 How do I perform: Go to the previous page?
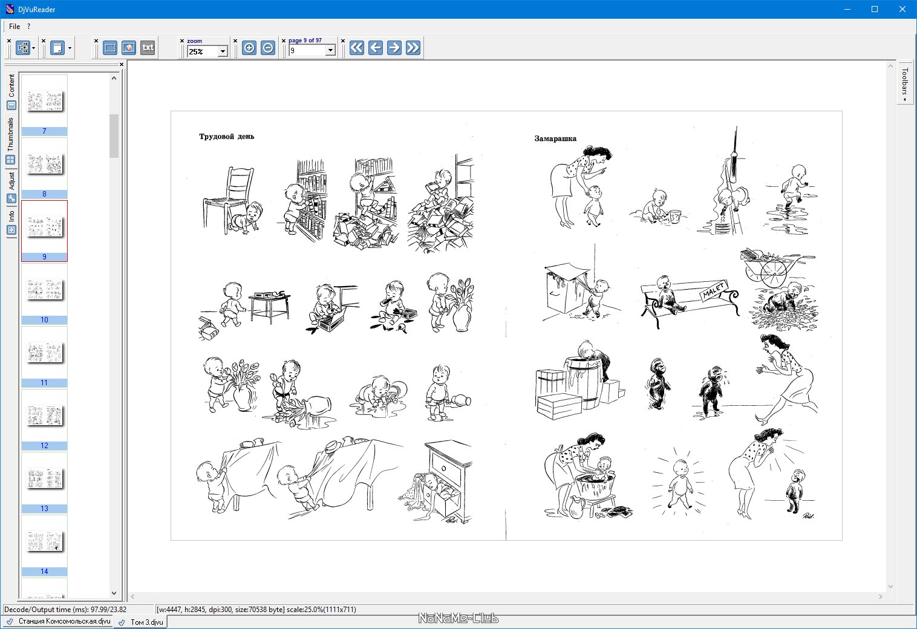click(376, 48)
